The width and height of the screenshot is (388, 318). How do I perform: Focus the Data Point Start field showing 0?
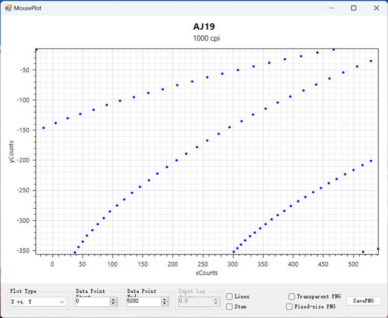pos(93,301)
